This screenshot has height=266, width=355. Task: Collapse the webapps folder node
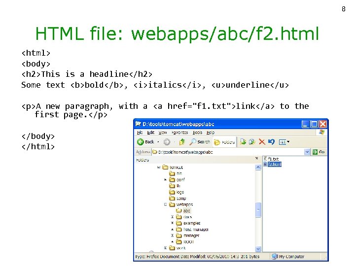pos(166,204)
